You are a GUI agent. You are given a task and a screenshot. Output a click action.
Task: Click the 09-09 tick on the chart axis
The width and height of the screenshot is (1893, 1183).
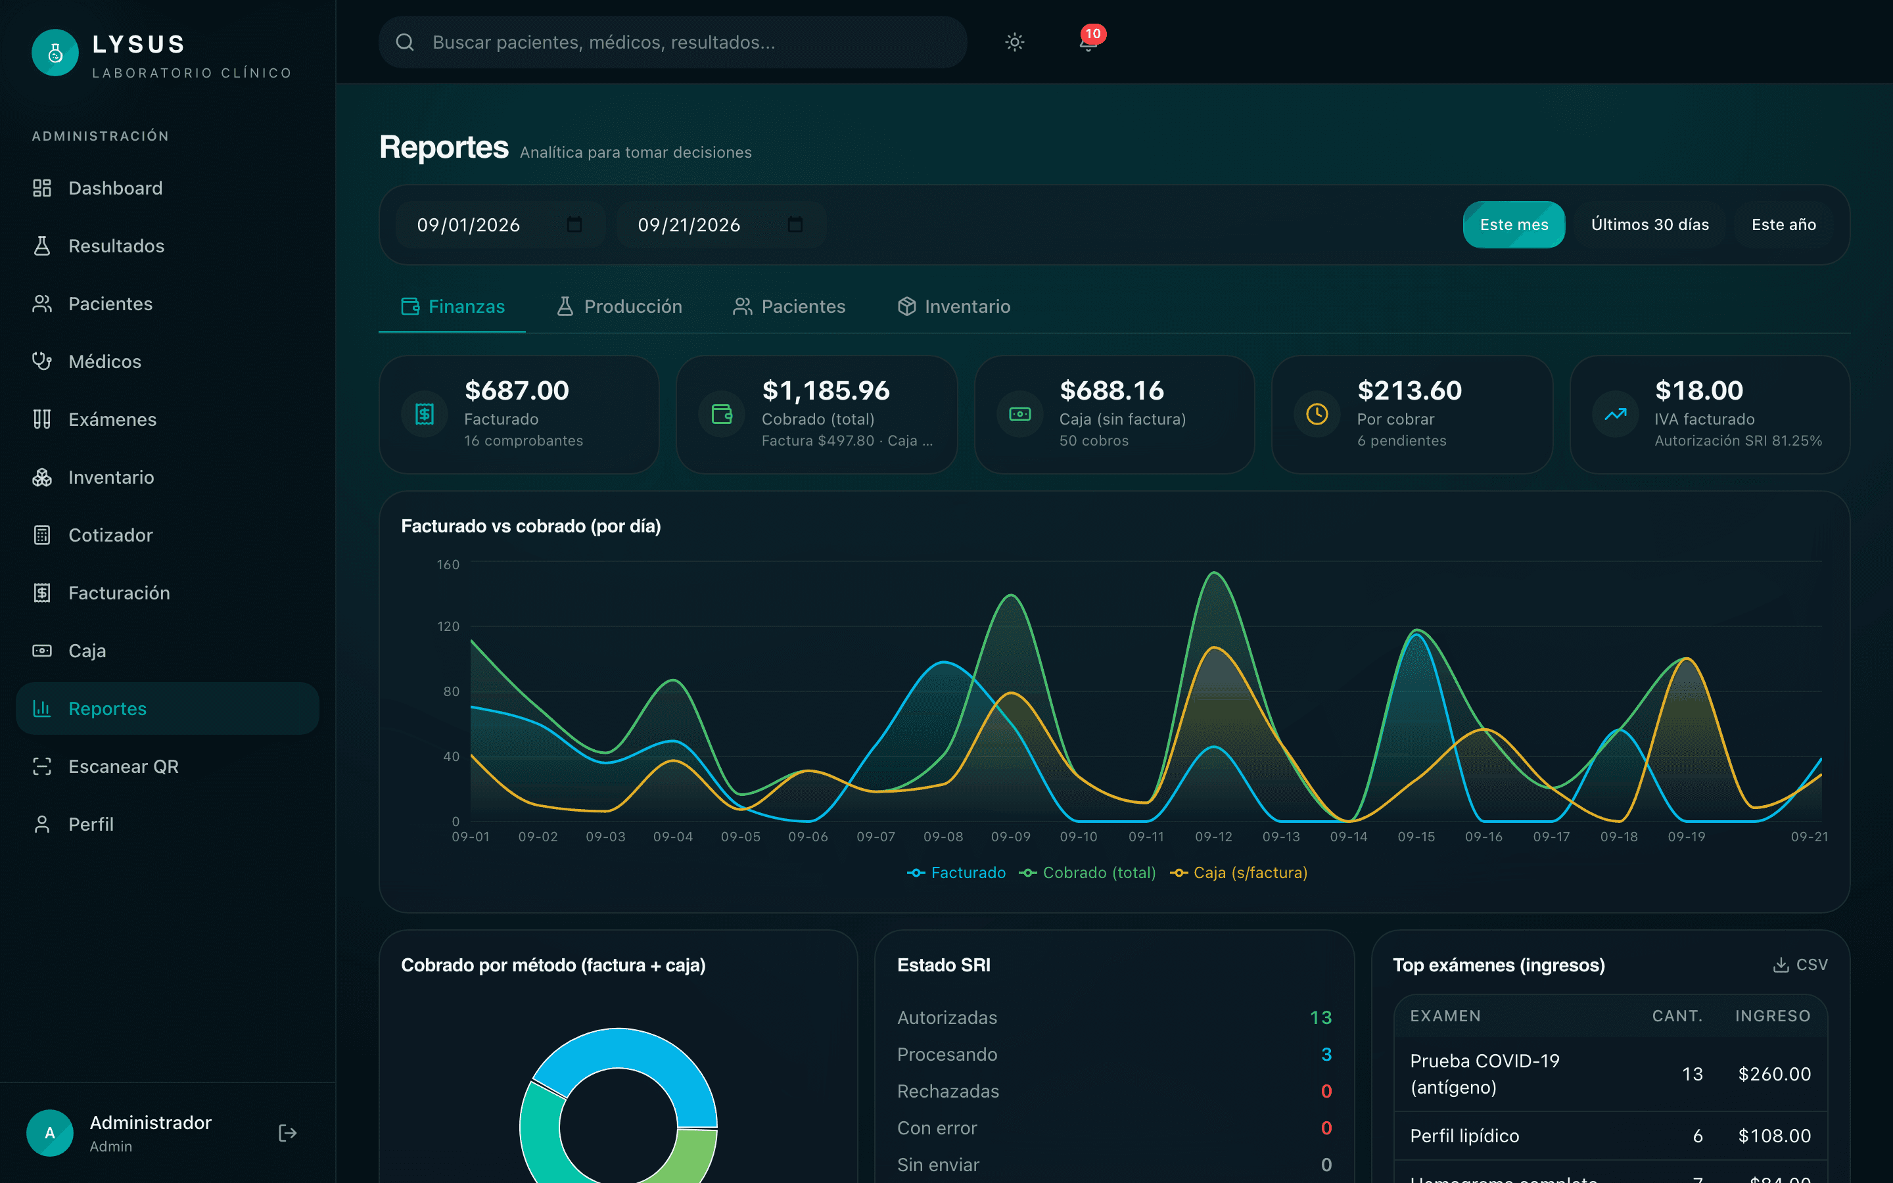[1011, 837]
